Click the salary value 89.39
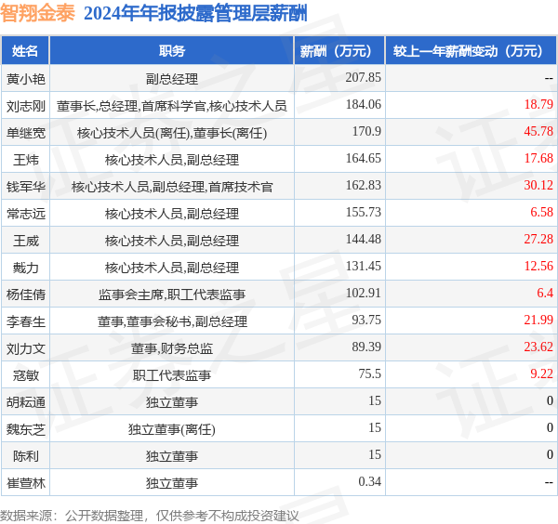 [366, 347]
